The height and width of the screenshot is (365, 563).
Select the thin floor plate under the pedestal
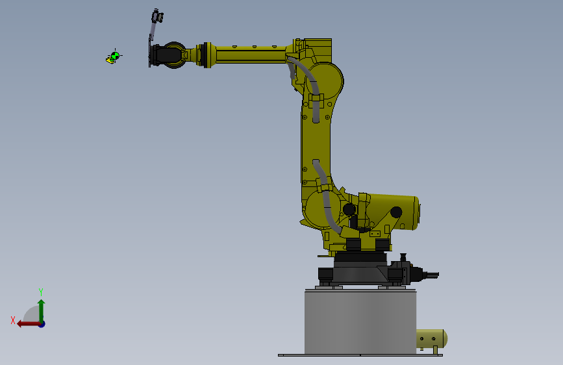pyautogui.click(x=360, y=355)
